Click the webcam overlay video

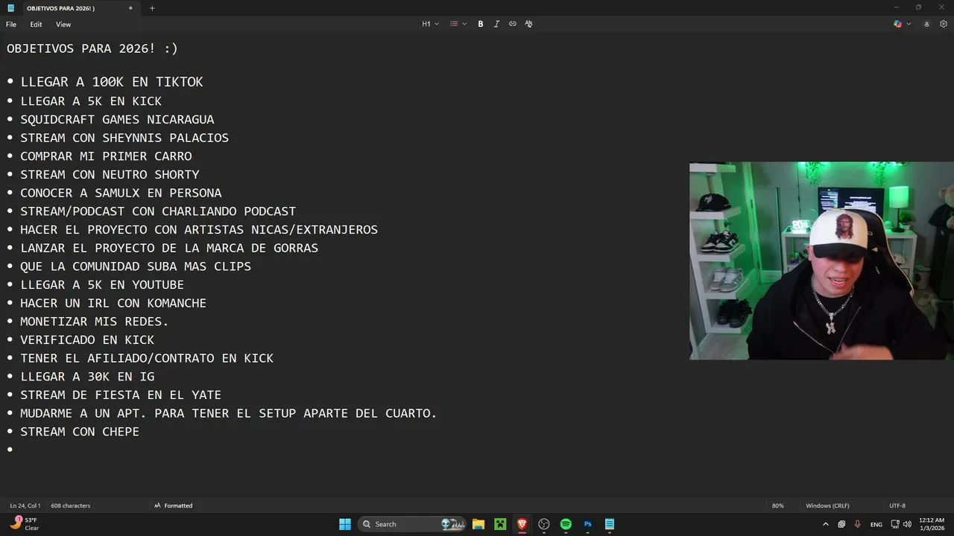point(821,261)
